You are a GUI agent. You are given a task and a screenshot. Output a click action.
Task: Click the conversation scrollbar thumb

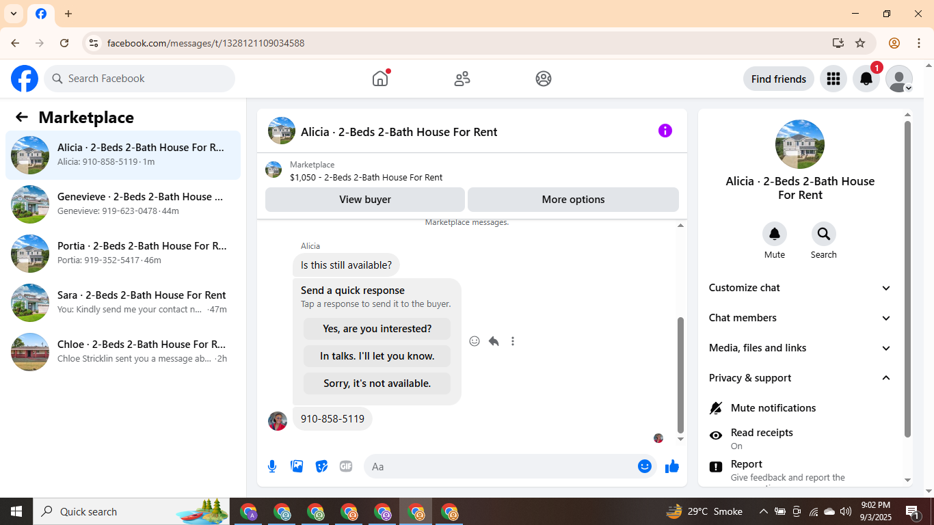(x=680, y=375)
